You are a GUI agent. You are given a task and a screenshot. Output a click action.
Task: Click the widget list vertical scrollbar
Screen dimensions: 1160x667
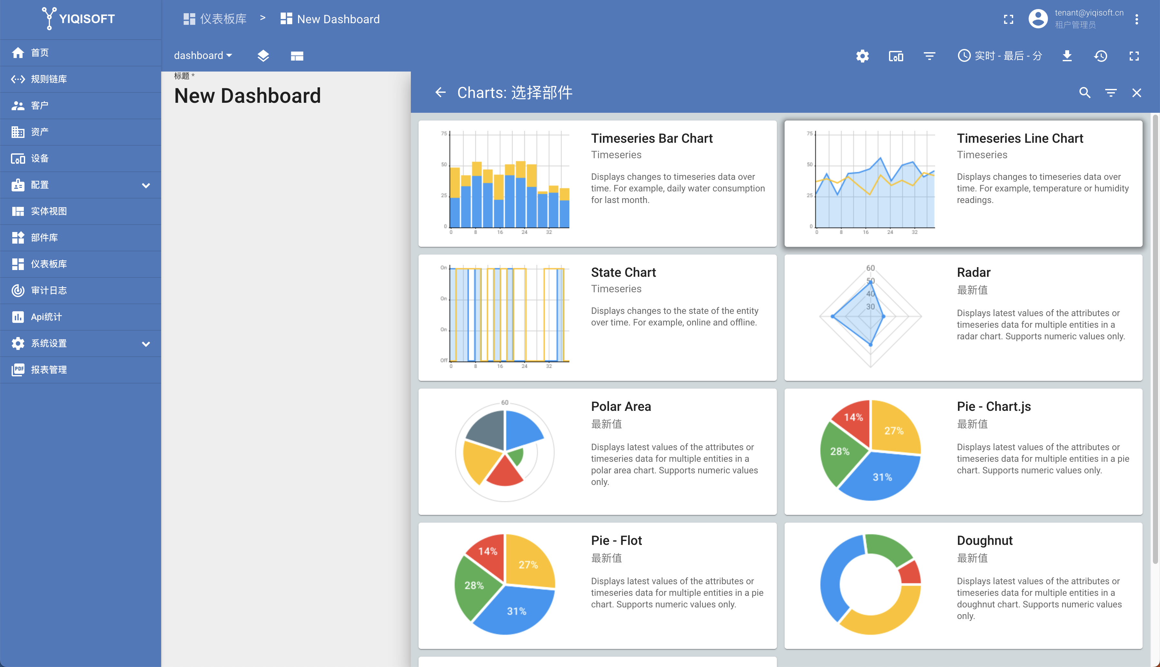pyautogui.click(x=1155, y=339)
